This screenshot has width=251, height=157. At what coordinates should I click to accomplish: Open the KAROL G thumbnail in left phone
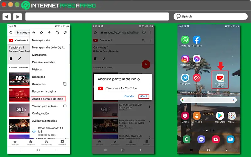[19, 110]
